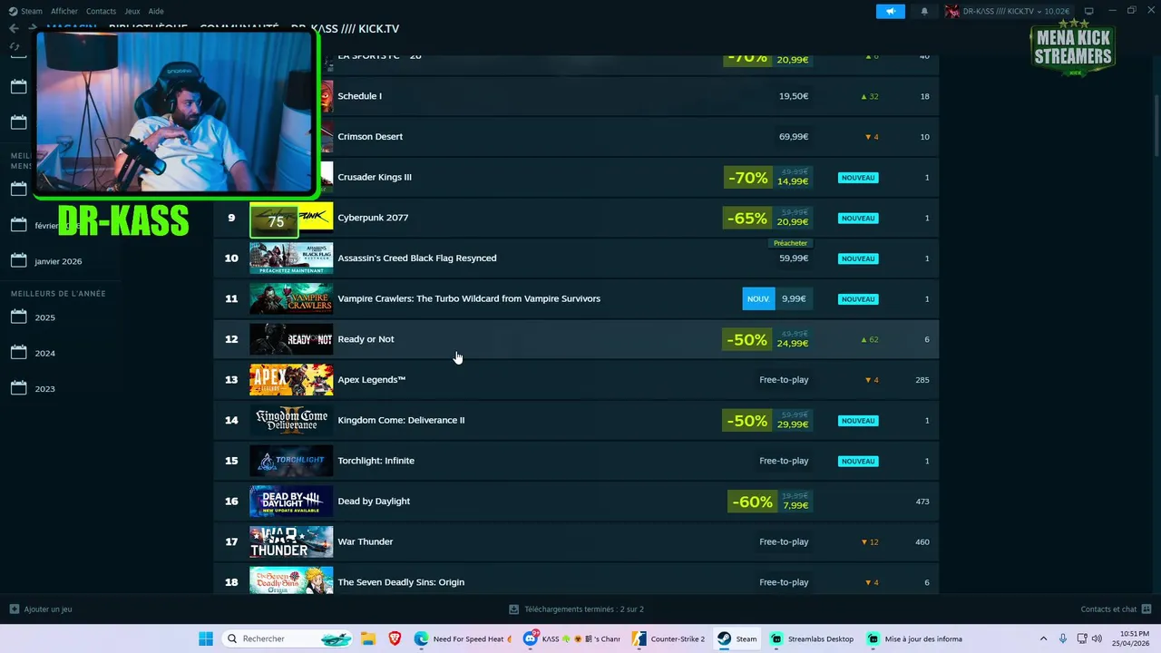The image size is (1161, 653).
Task: Click the -50% discount on Kingdom Come
Action: point(747,421)
